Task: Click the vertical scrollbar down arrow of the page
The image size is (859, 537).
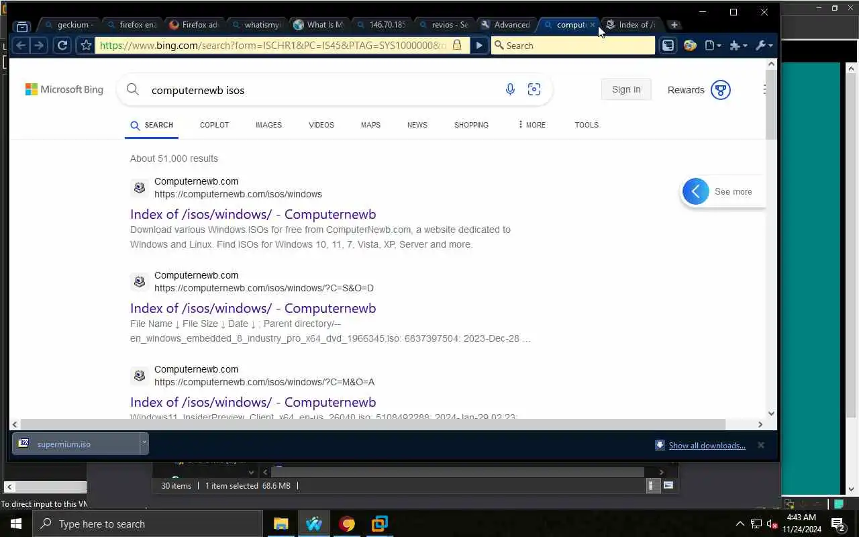Action: 771,413
